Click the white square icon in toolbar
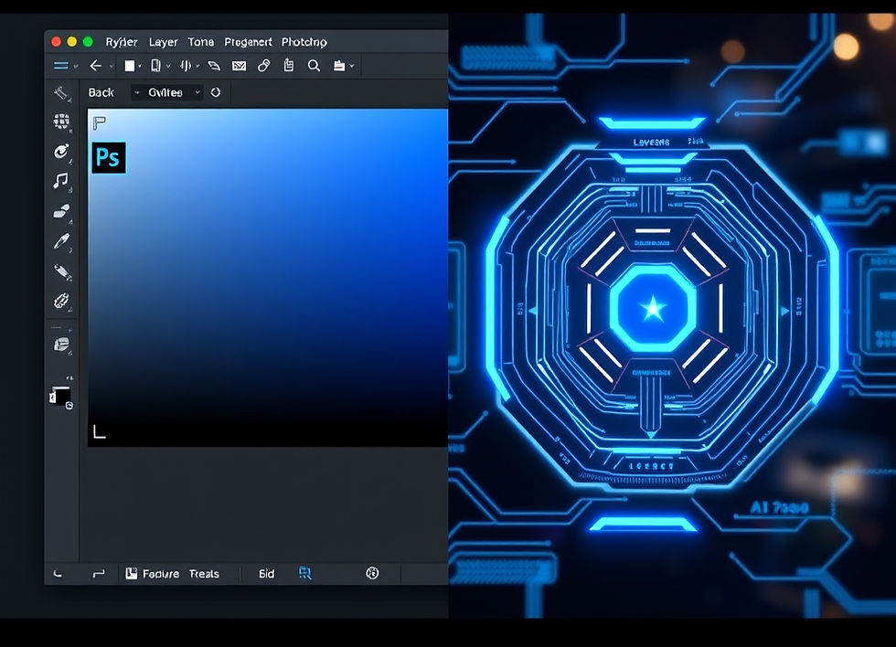The height and width of the screenshot is (647, 896). [x=130, y=66]
